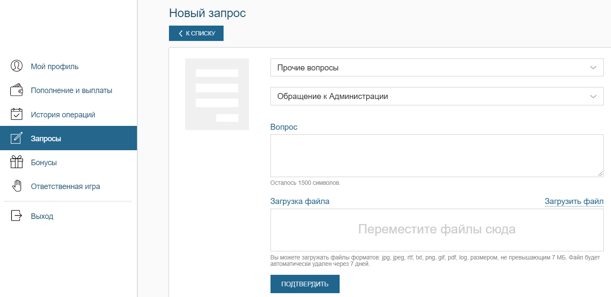
Task: Click the pencil edit Запросы icon
Action: (16, 138)
